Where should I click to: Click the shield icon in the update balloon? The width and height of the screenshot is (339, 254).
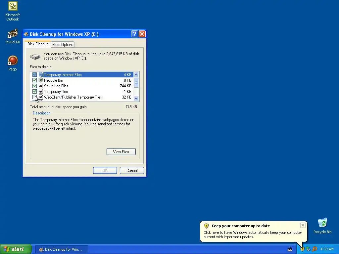pos(206,226)
